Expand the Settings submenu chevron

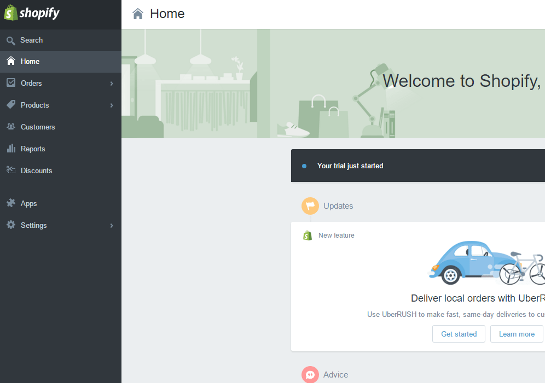click(112, 226)
